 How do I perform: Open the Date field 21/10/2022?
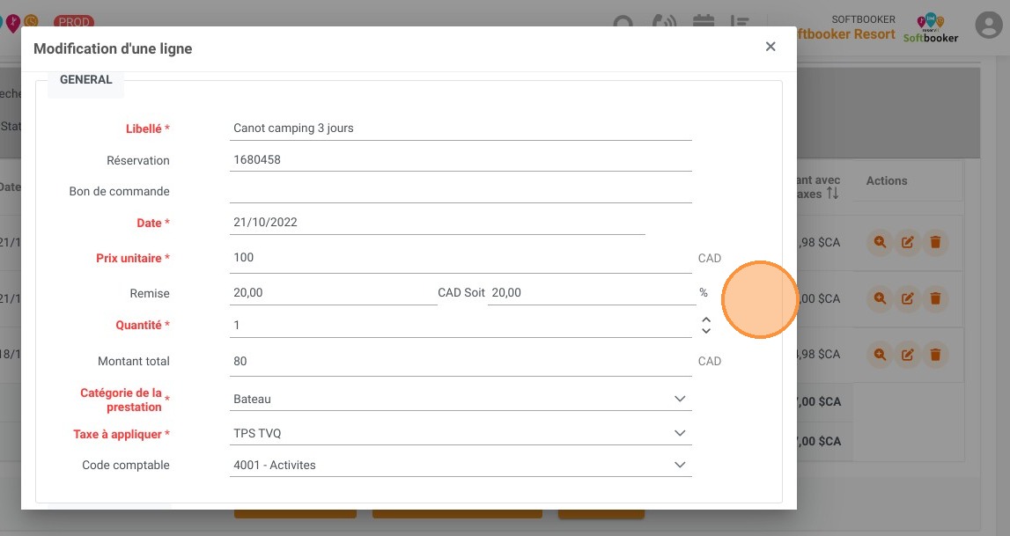pyautogui.click(x=438, y=223)
